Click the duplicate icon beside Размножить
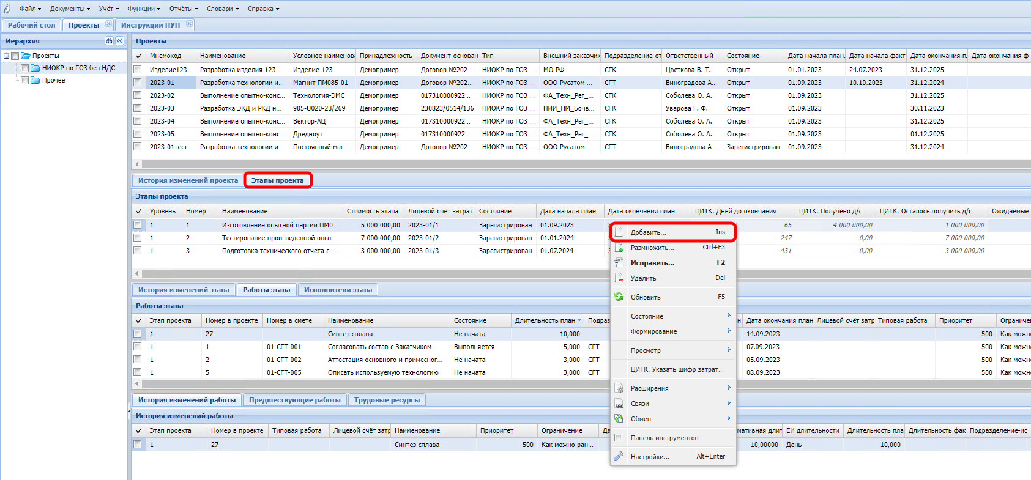This screenshot has width=1031, height=480. coord(619,248)
